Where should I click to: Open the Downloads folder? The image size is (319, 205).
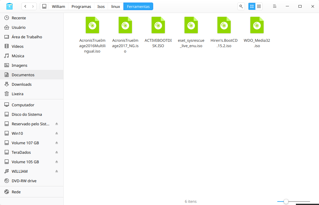point(32,84)
